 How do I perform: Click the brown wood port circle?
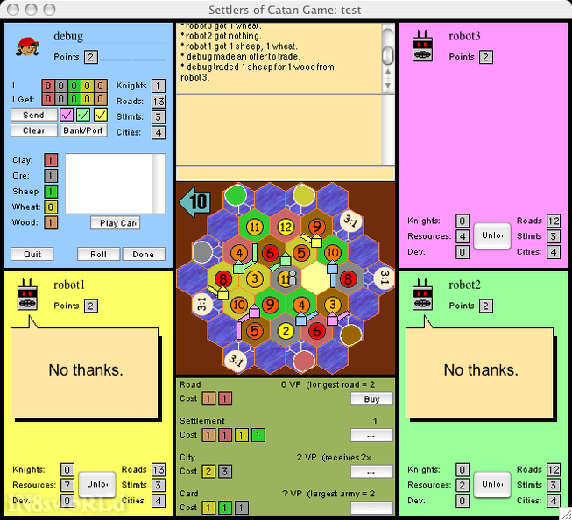click(351, 334)
